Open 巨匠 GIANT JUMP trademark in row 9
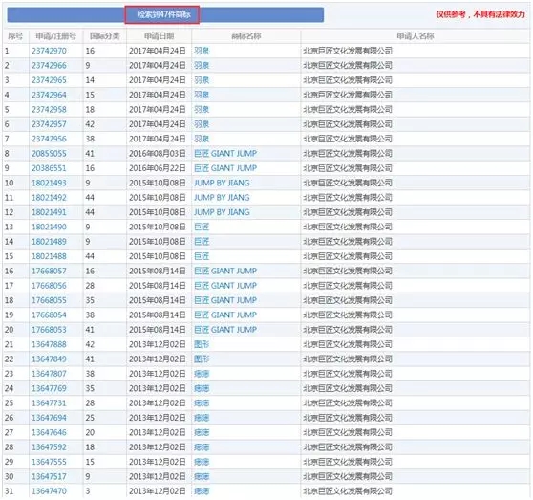Screen dimensions: 533x500 coord(225,168)
